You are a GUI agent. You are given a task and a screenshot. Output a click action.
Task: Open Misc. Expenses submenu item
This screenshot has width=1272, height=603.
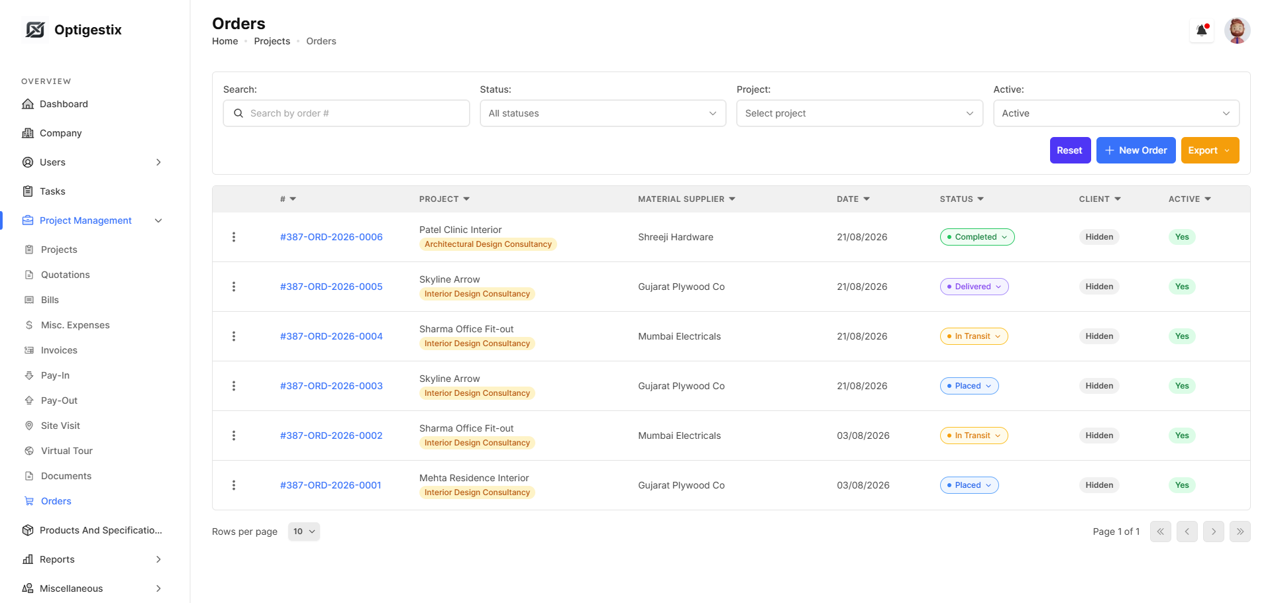click(x=75, y=325)
